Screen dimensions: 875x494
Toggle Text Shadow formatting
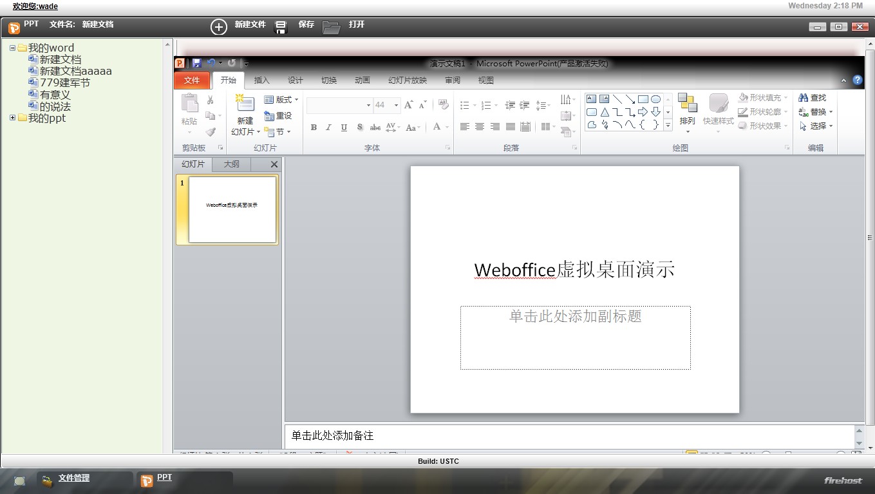(x=359, y=128)
